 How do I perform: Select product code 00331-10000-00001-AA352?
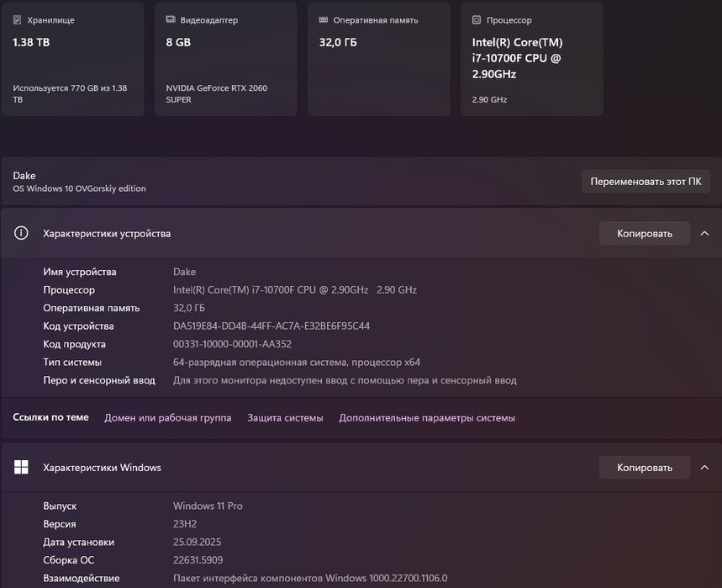(232, 344)
